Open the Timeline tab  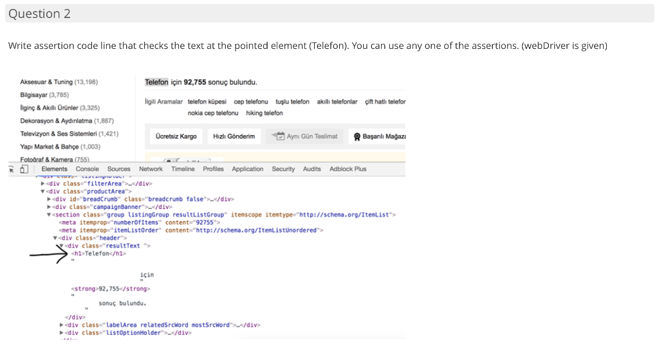coord(183,169)
